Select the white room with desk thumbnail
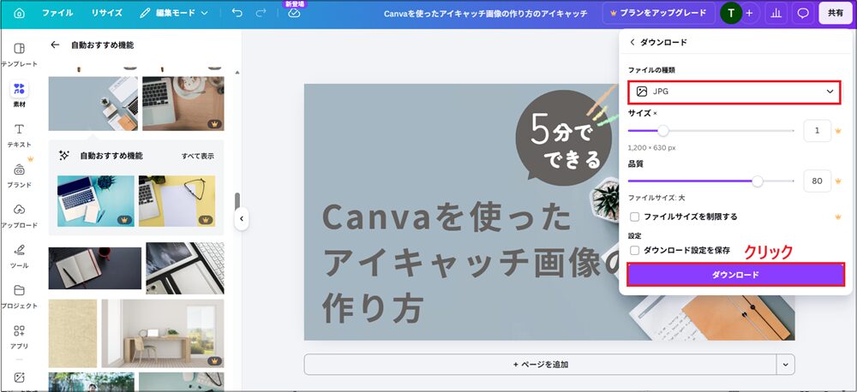857x392 pixels. pyautogui.click(x=163, y=333)
